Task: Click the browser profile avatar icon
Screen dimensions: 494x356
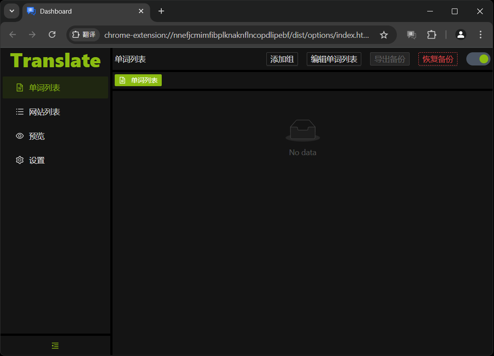Action: pyautogui.click(x=461, y=35)
